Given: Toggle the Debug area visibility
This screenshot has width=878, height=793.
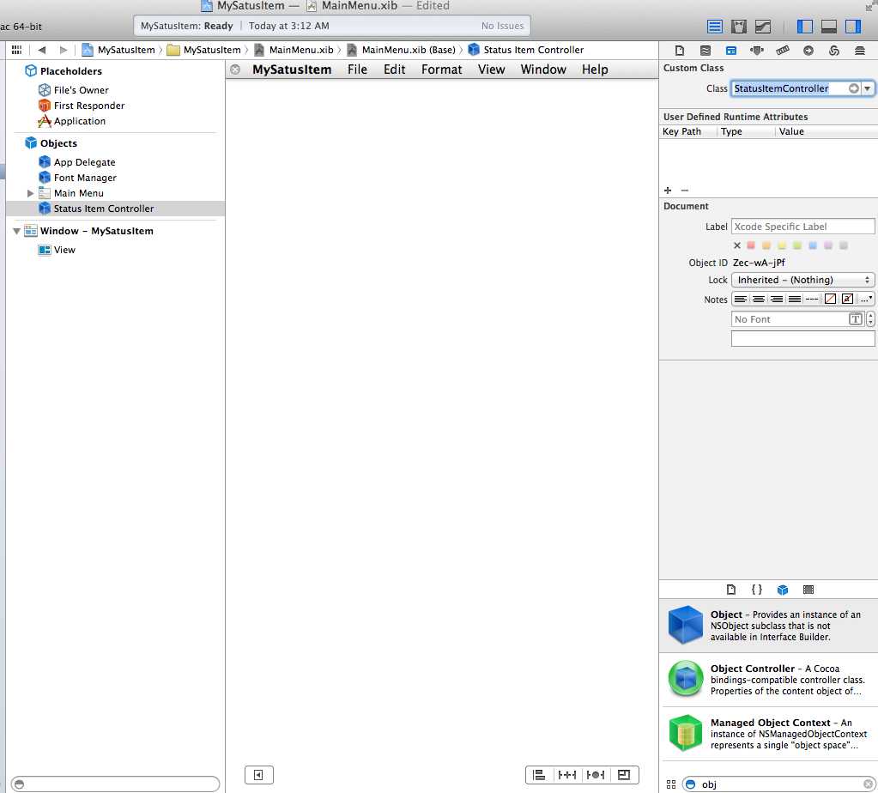Looking at the screenshot, I should point(829,27).
